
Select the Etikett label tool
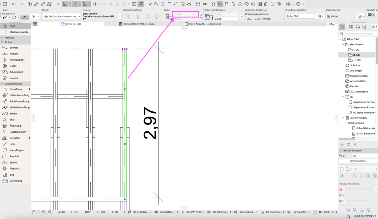[x=15, y=114]
